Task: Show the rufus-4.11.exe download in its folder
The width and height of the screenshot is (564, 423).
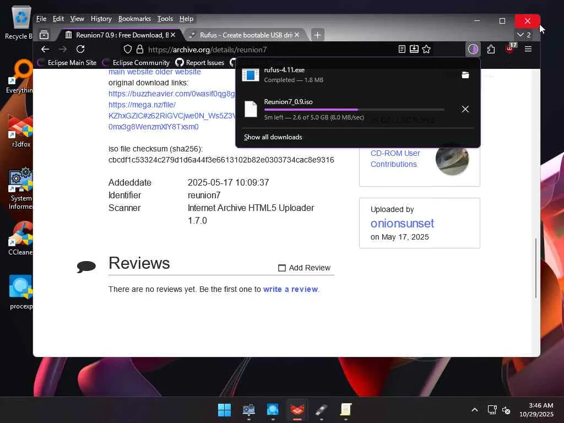Action: coord(465,75)
